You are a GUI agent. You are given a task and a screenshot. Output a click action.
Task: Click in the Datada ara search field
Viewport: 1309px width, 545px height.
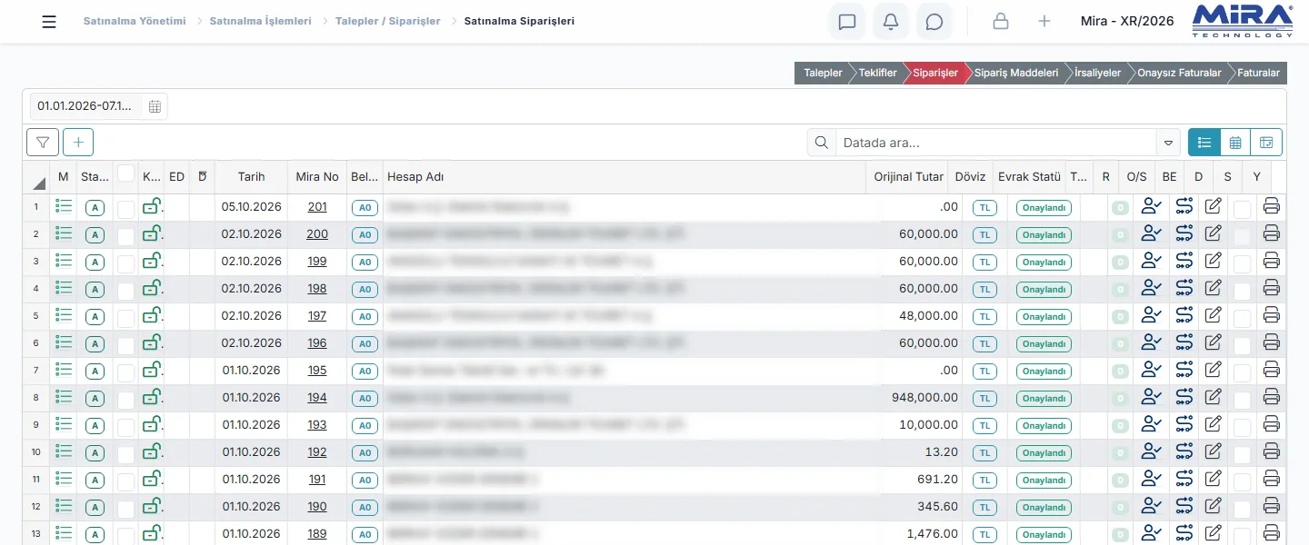tap(997, 143)
